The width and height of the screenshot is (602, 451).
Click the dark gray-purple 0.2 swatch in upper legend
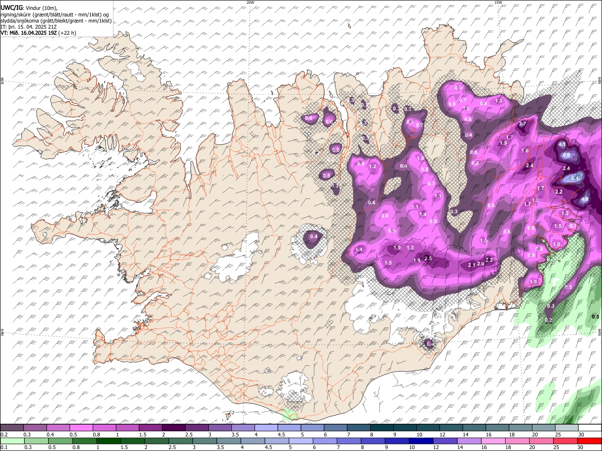[x=12, y=428]
